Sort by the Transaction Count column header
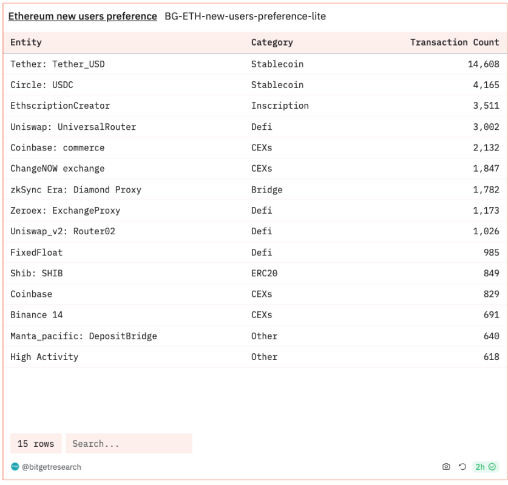 [454, 42]
